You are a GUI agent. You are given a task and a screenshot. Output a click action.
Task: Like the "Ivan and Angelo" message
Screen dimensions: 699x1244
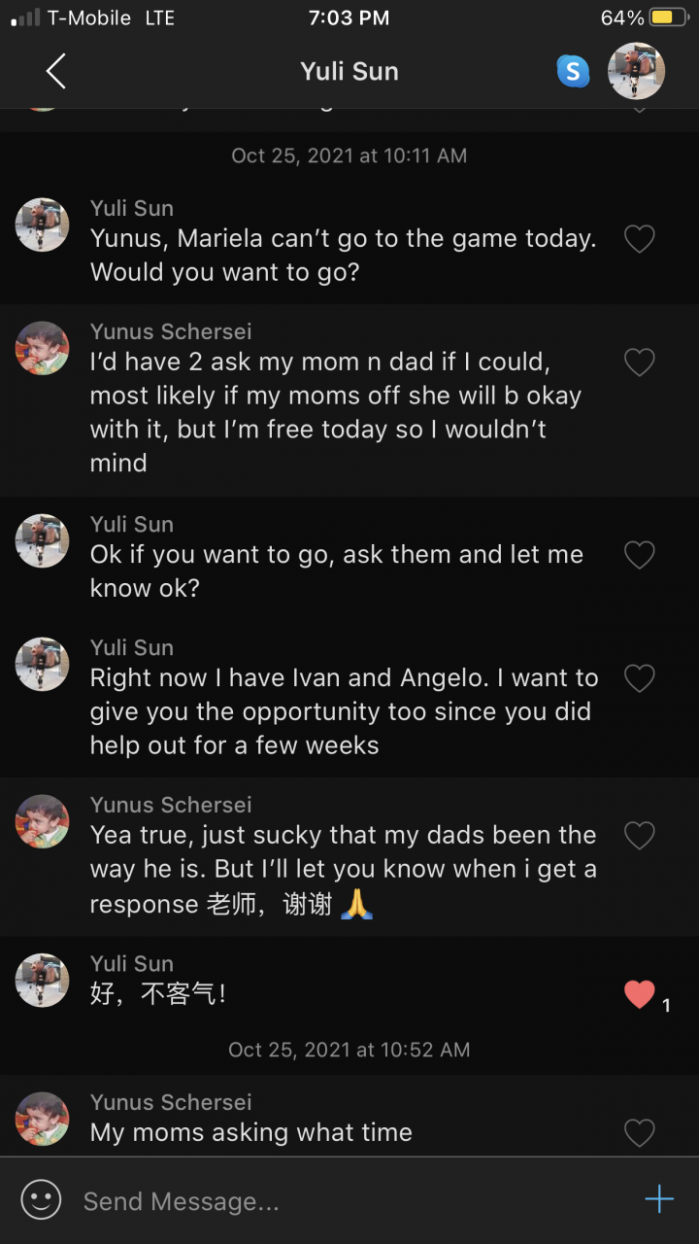(x=639, y=678)
